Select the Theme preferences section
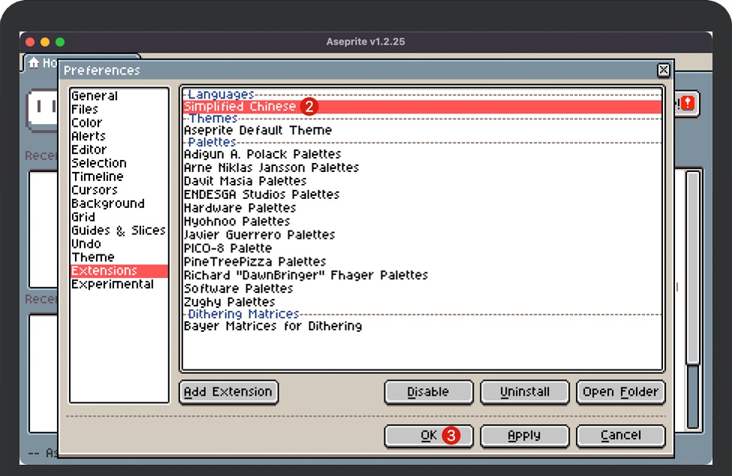 [x=93, y=258]
